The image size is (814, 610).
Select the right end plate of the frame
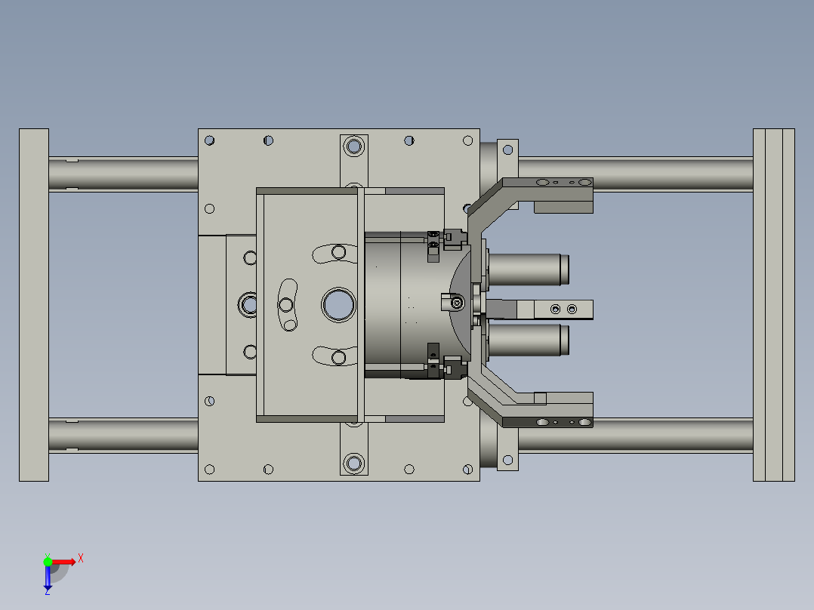tap(773, 305)
